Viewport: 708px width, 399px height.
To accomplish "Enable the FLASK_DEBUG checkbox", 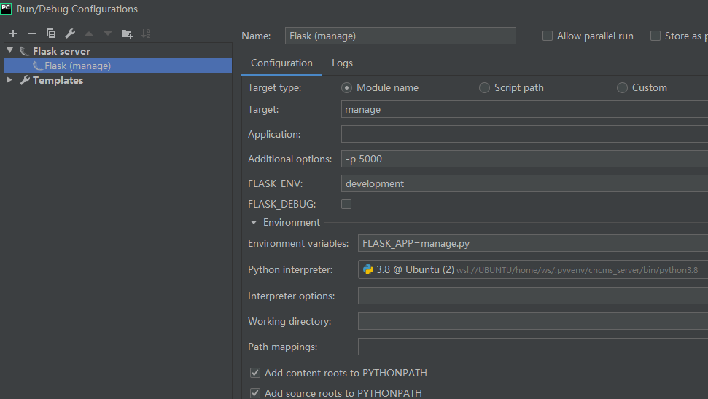I will pos(346,205).
